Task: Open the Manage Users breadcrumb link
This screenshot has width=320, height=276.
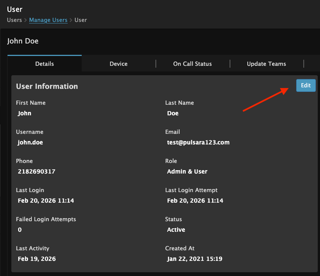Action: point(48,20)
